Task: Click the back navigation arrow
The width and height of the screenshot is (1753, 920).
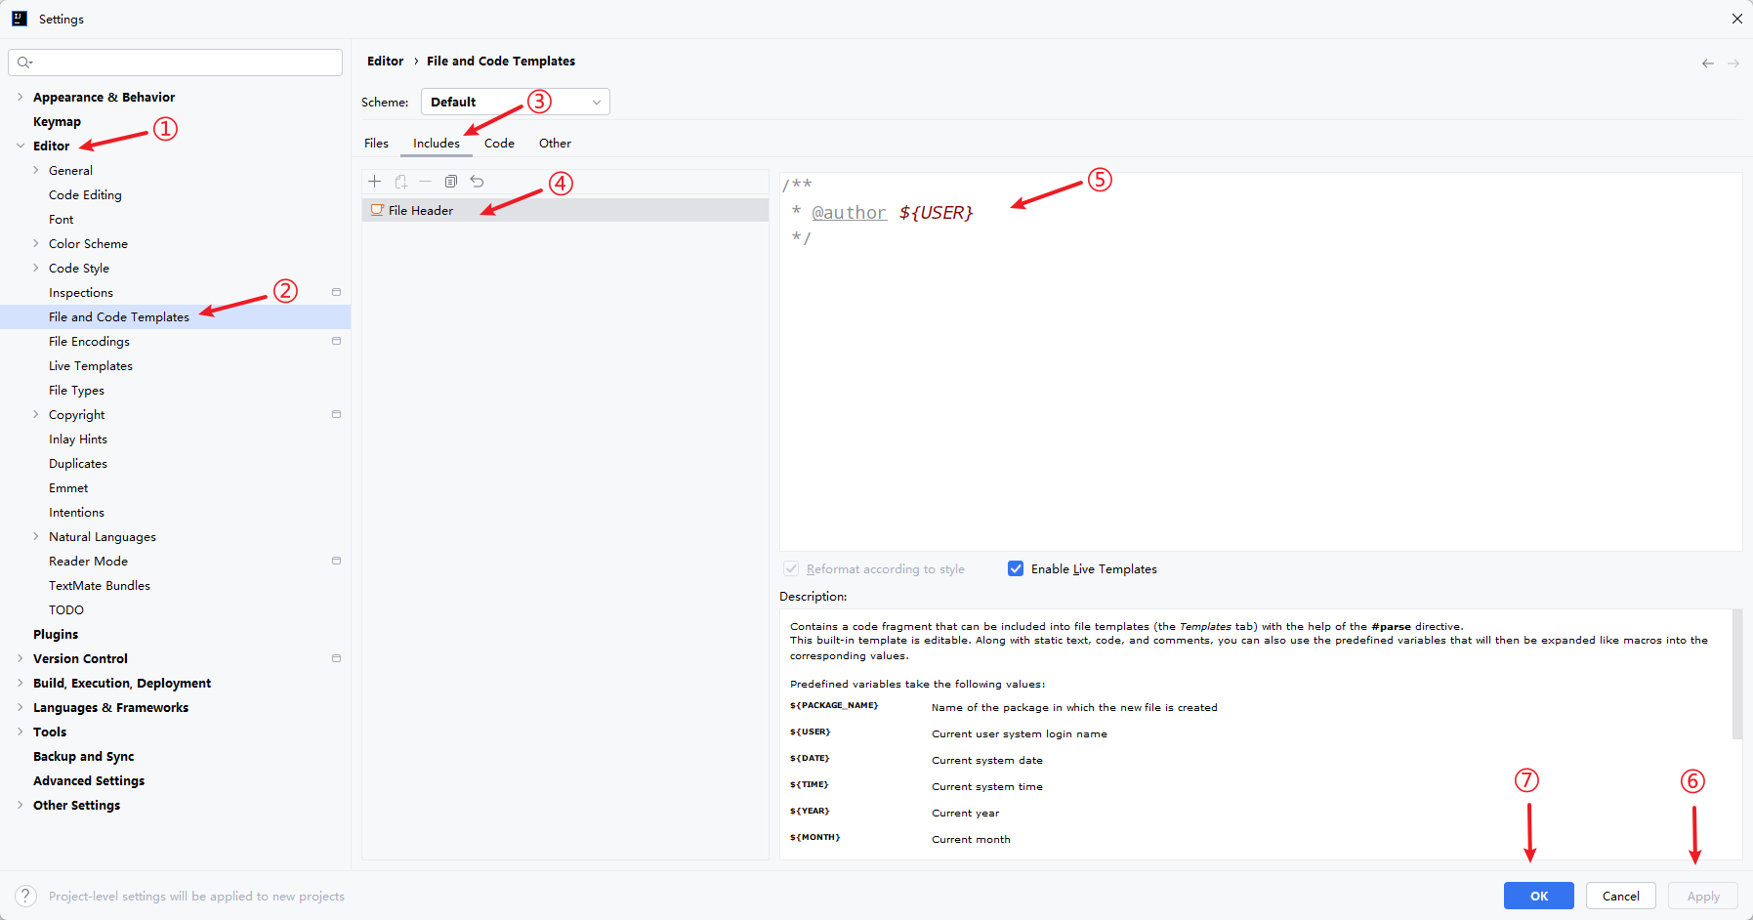Action: point(1707,63)
